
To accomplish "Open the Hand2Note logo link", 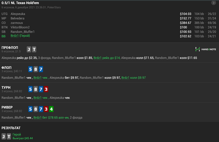I will [x=206, y=49].
